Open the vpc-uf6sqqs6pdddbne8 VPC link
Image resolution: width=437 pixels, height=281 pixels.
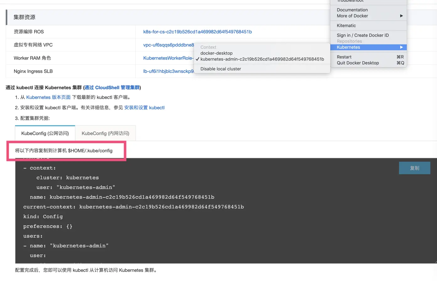pyautogui.click(x=168, y=45)
